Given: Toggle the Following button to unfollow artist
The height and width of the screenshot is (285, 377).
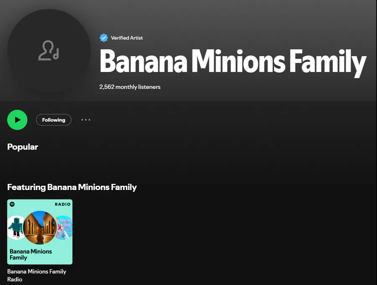Looking at the screenshot, I should point(54,120).
